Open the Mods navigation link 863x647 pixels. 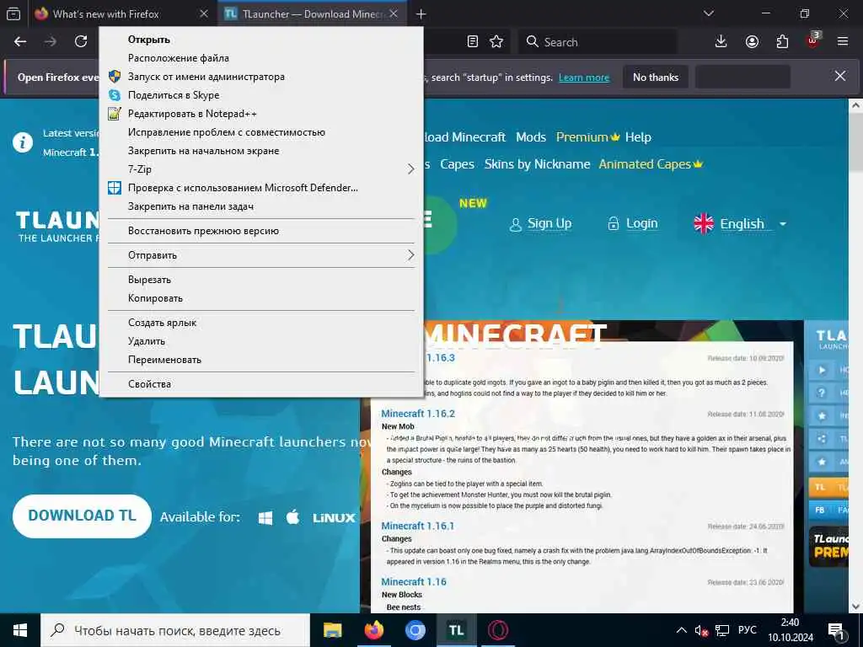(531, 137)
